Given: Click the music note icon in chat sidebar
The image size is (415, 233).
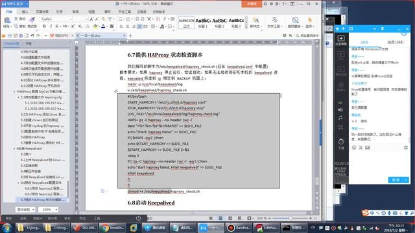Looking at the screenshot, I should 340,118.
